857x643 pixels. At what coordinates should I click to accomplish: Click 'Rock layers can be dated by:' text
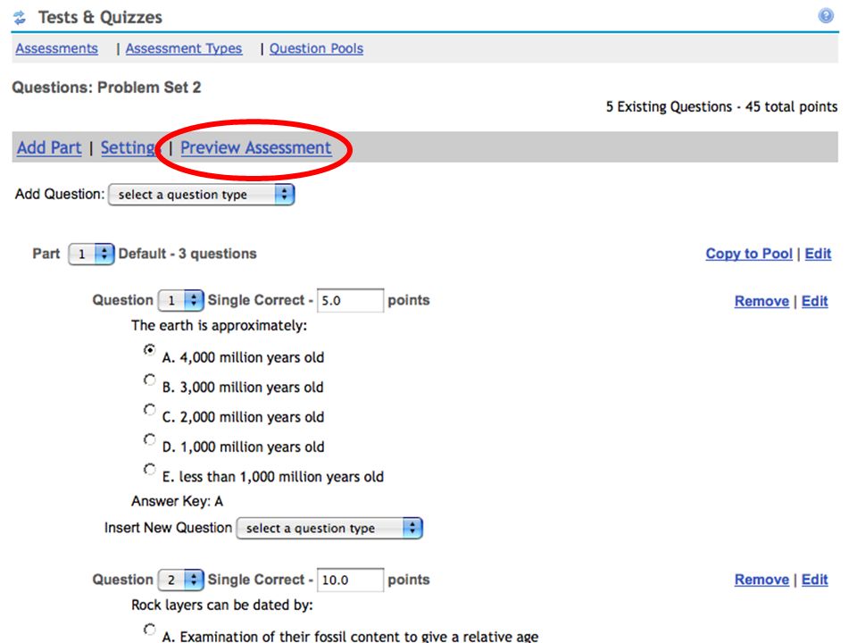coord(222,605)
